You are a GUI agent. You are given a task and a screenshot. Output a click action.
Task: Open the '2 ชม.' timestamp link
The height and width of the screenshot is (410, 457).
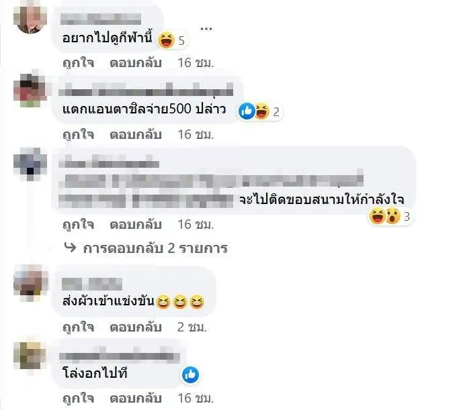[x=192, y=327]
